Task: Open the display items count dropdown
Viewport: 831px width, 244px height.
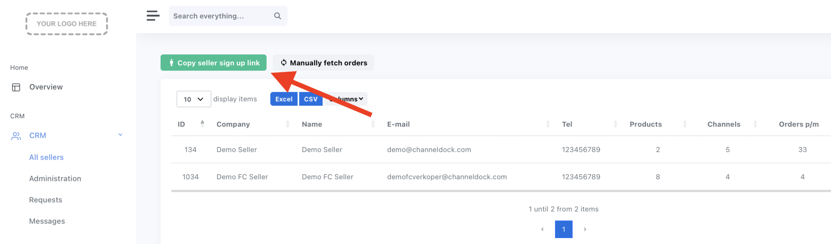Action: pyautogui.click(x=194, y=99)
